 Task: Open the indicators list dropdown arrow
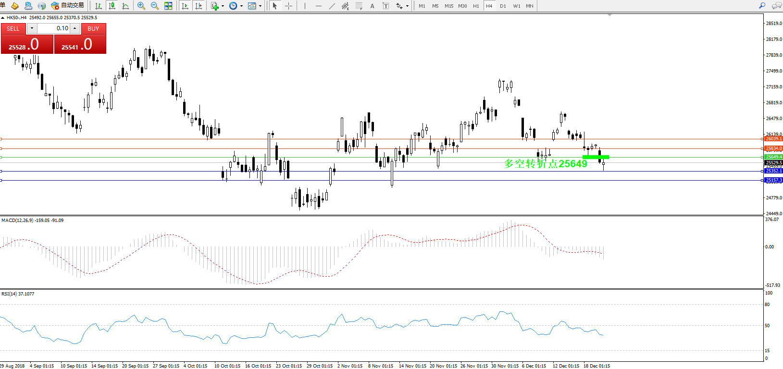click(223, 6)
